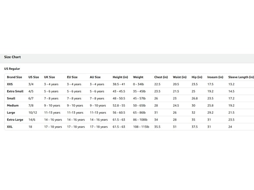The width and height of the screenshot is (254, 190).
Task: Select the Extra Small row label
Action: point(15,91)
